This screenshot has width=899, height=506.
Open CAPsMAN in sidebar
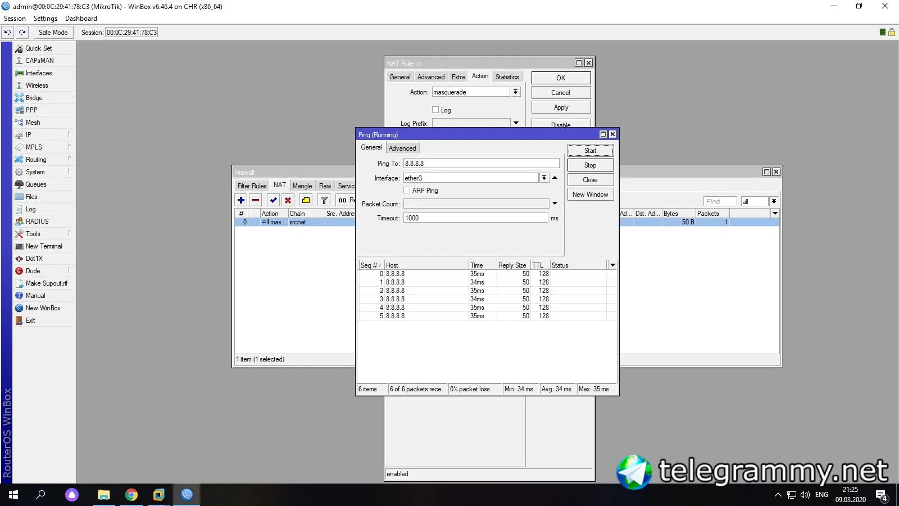click(39, 61)
